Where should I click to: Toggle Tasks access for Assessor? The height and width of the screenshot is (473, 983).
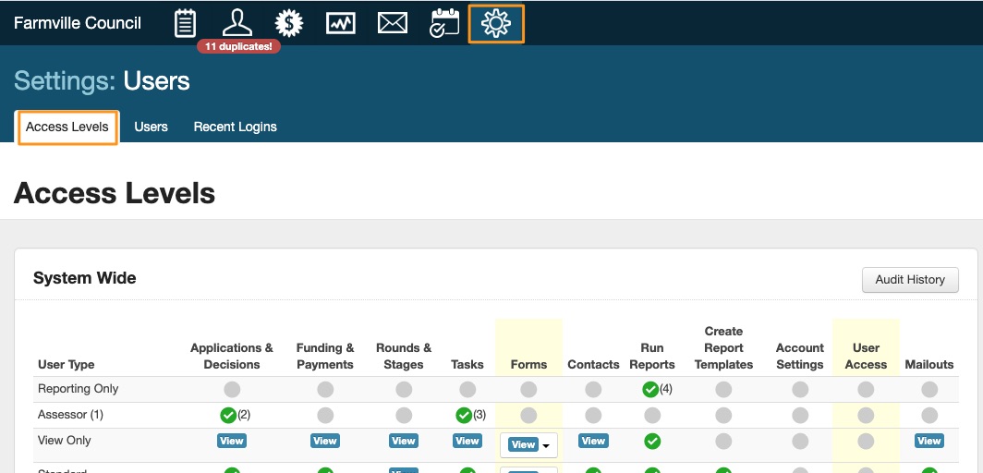[464, 415]
